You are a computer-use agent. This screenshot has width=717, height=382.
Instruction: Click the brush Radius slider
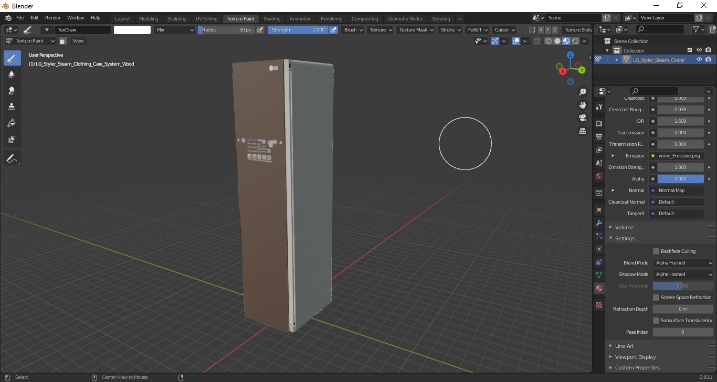(226, 30)
